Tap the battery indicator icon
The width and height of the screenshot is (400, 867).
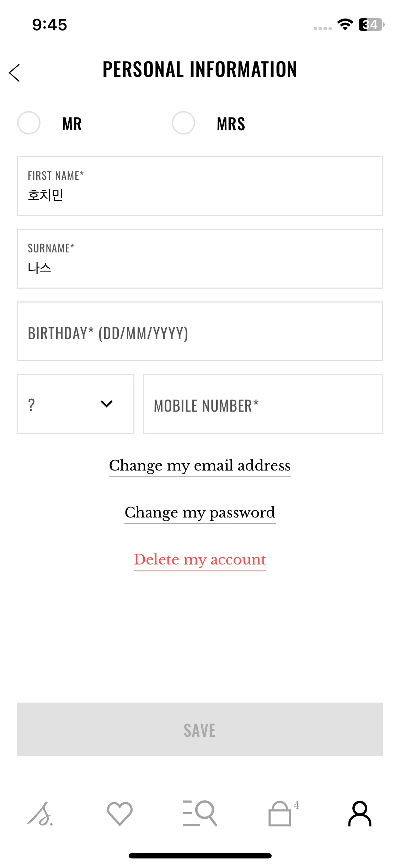coord(371,25)
